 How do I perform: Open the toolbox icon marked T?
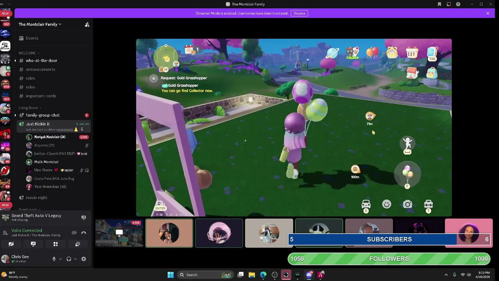click(x=428, y=205)
